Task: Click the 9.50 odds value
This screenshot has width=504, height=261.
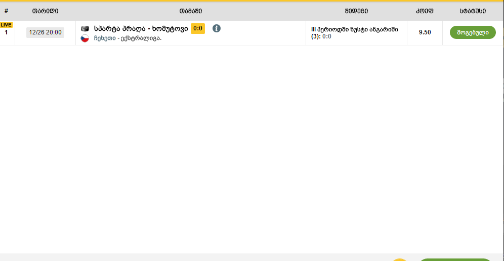Action: pyautogui.click(x=425, y=32)
